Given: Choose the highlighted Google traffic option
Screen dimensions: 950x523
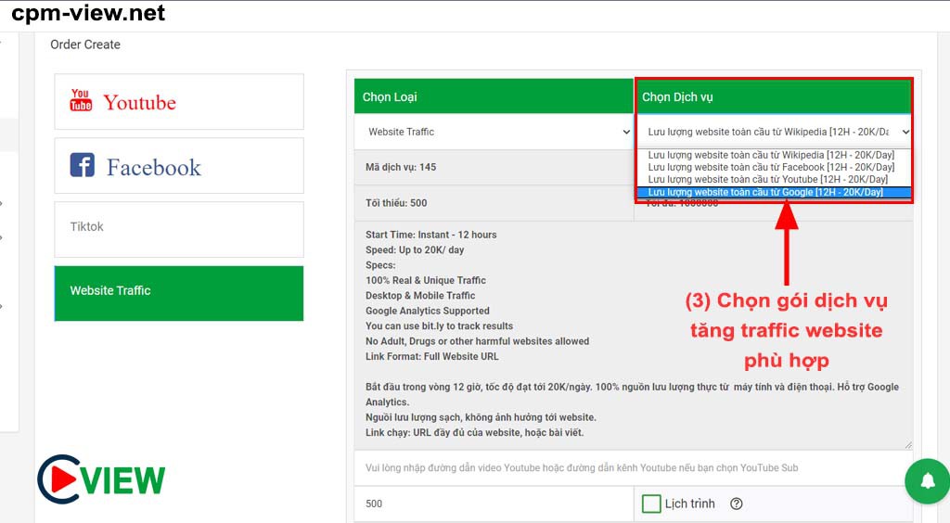Looking at the screenshot, I should click(x=774, y=193).
